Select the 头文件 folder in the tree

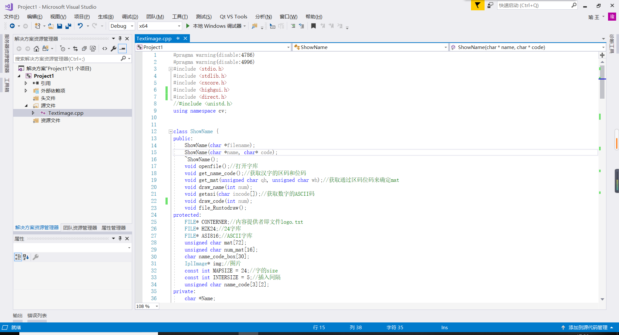click(x=48, y=98)
